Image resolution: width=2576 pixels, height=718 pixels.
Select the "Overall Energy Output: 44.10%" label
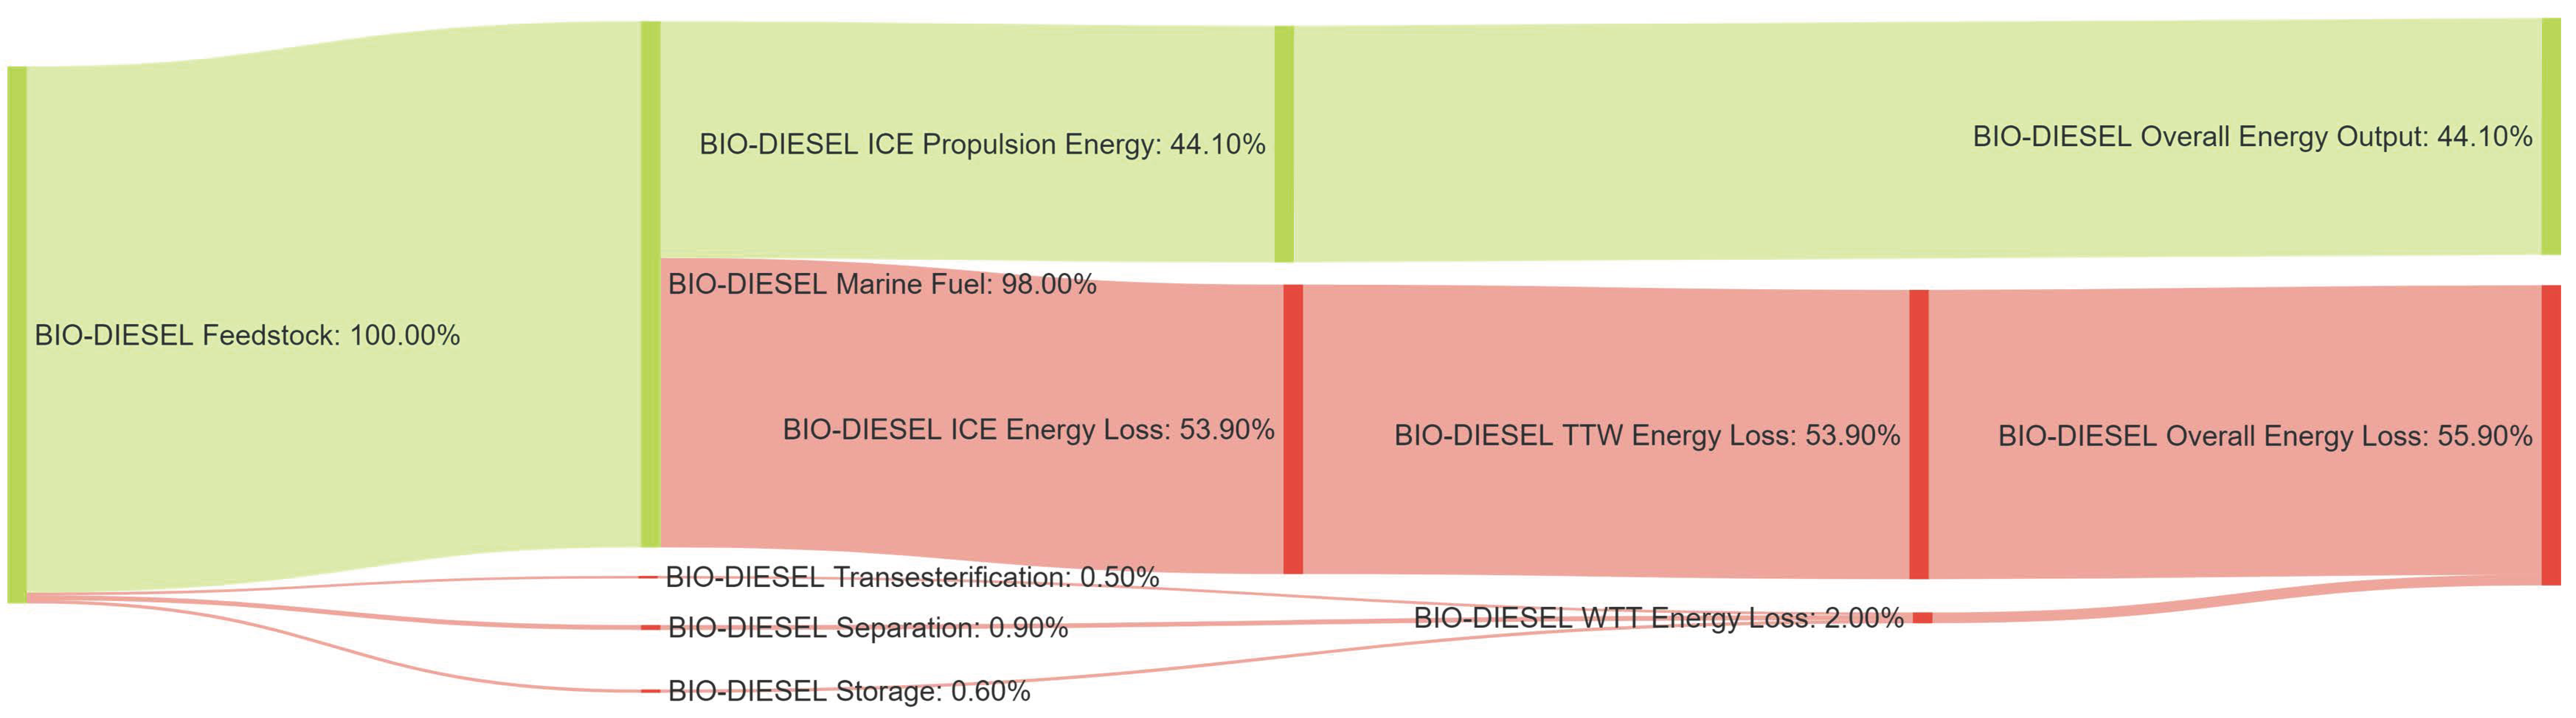(2252, 136)
